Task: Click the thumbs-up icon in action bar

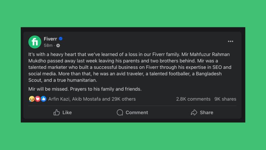Action: 56,112
